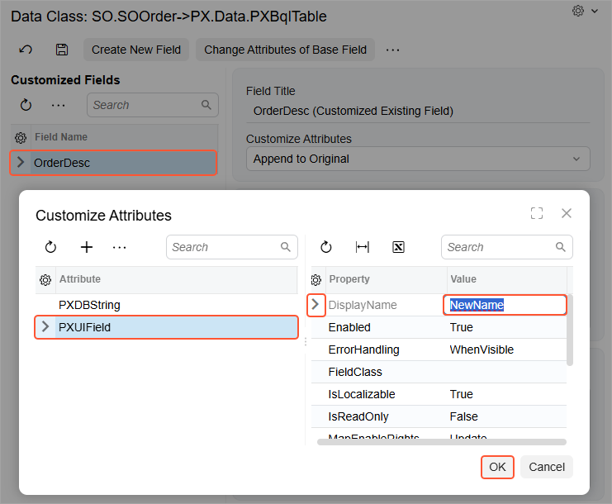Click the ErrorHandling WhenVisible value
The width and height of the screenshot is (612, 504).
[x=482, y=349]
